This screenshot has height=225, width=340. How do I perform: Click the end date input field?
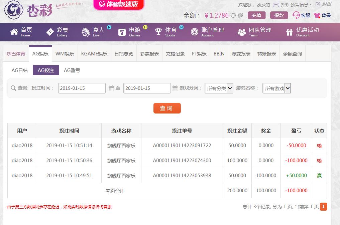(147, 88)
